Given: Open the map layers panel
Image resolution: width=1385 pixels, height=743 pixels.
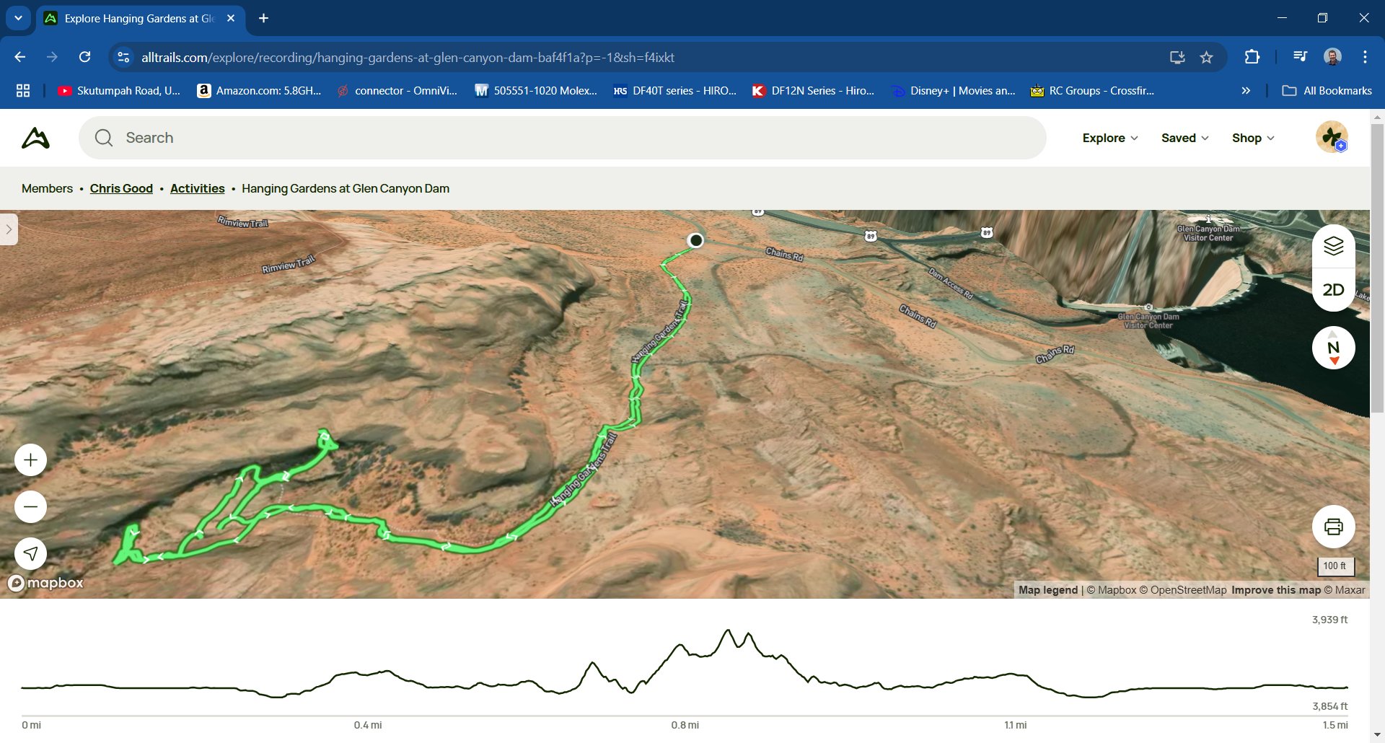Looking at the screenshot, I should [x=1333, y=247].
